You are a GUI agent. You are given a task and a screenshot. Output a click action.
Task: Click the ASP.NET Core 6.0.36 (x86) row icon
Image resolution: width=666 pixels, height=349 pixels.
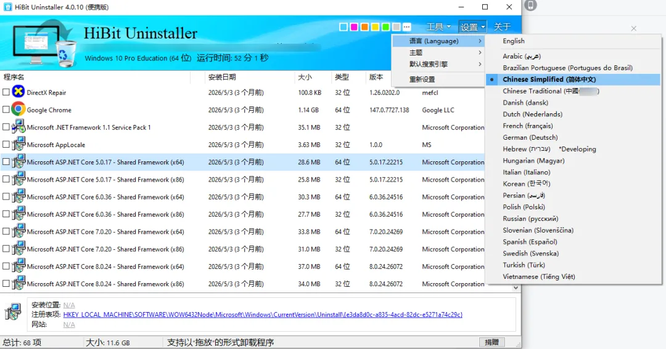click(18, 214)
